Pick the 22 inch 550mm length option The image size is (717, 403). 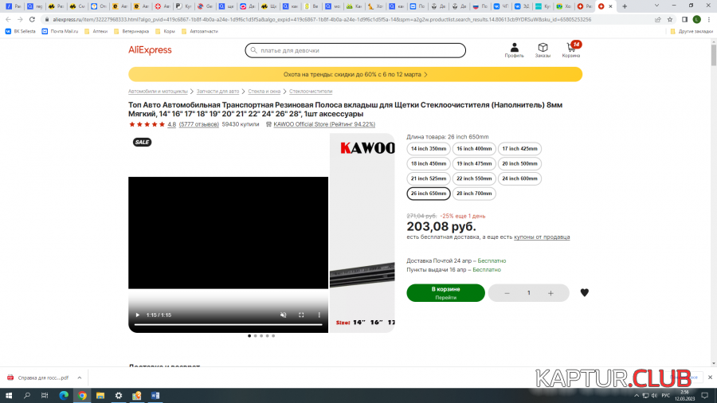click(x=474, y=178)
